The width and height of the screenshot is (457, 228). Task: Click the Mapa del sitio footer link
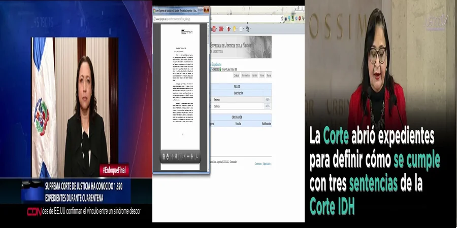point(267,164)
